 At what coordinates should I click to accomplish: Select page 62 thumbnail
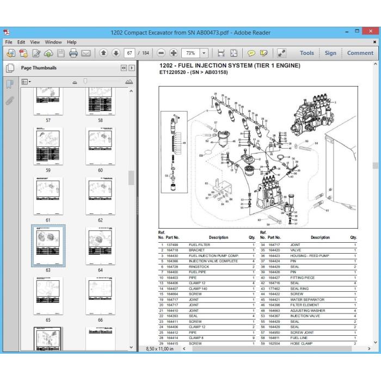coord(100,196)
